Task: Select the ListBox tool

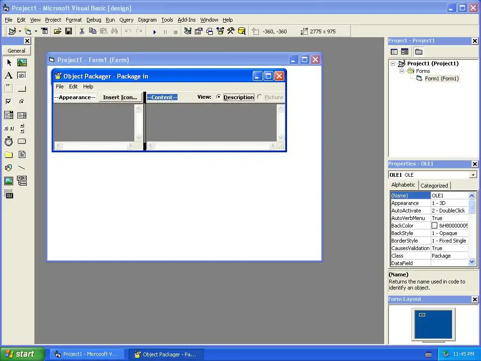Action: point(22,115)
